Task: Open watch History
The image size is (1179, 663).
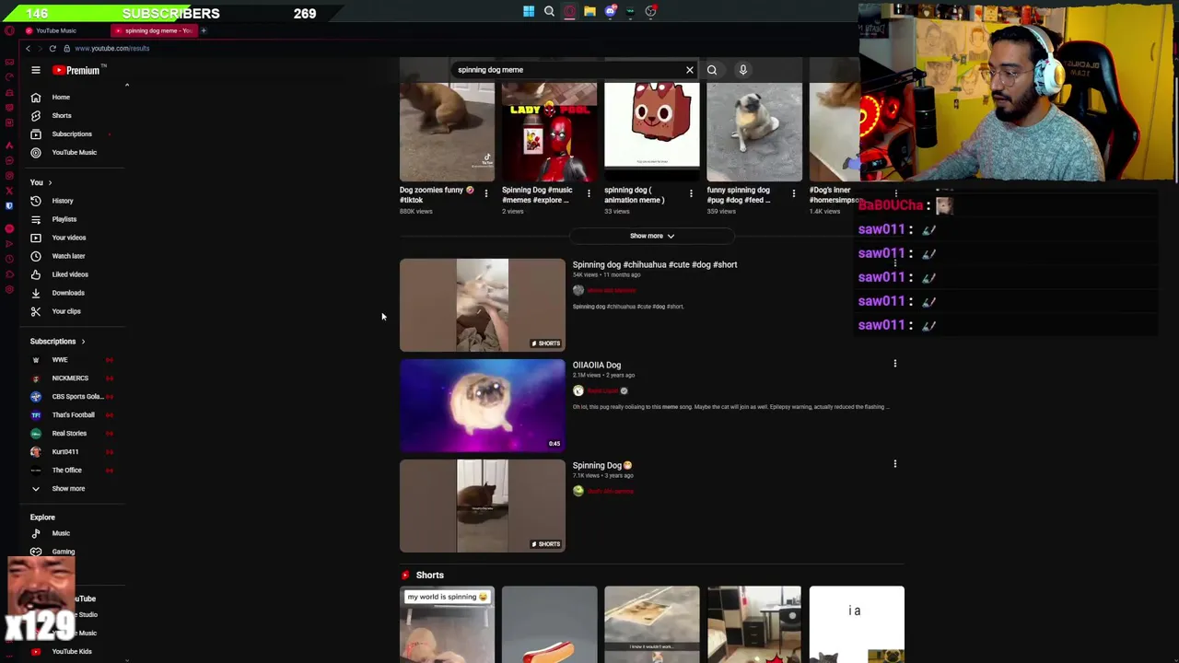Action: (64, 201)
